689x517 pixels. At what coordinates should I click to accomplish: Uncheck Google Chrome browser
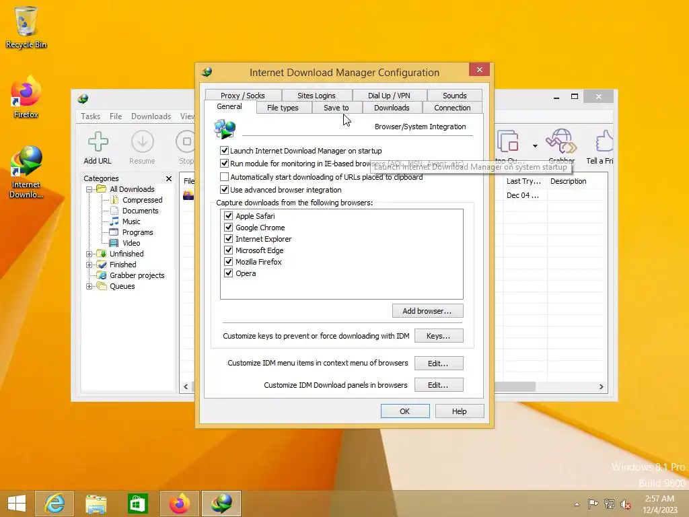coord(229,228)
